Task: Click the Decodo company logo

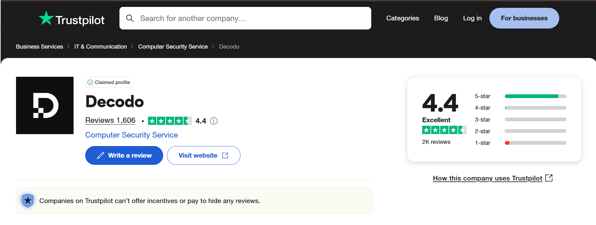Action: pos(45,105)
